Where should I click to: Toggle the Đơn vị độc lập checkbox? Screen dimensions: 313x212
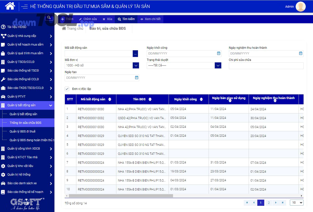[x=67, y=89]
